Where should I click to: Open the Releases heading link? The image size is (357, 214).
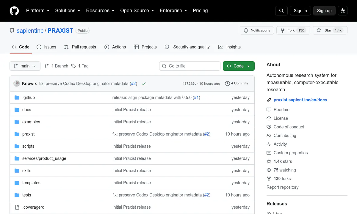click(x=277, y=204)
